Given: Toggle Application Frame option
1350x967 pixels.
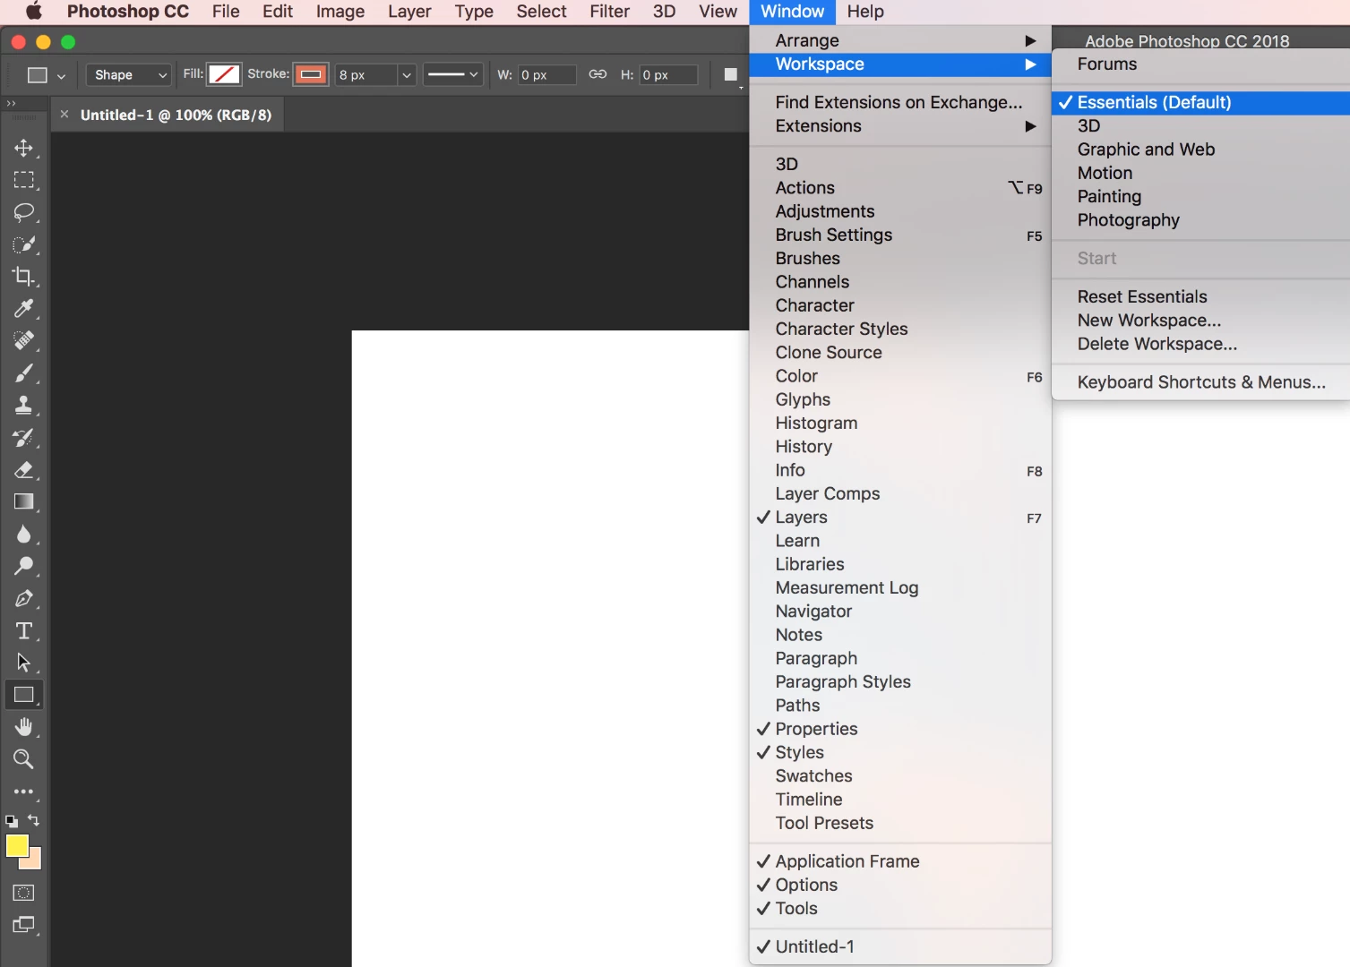Looking at the screenshot, I should pyautogui.click(x=899, y=861).
